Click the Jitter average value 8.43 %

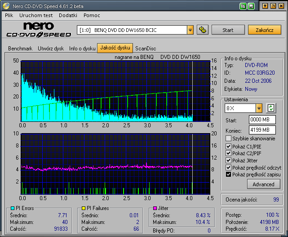[203, 215]
